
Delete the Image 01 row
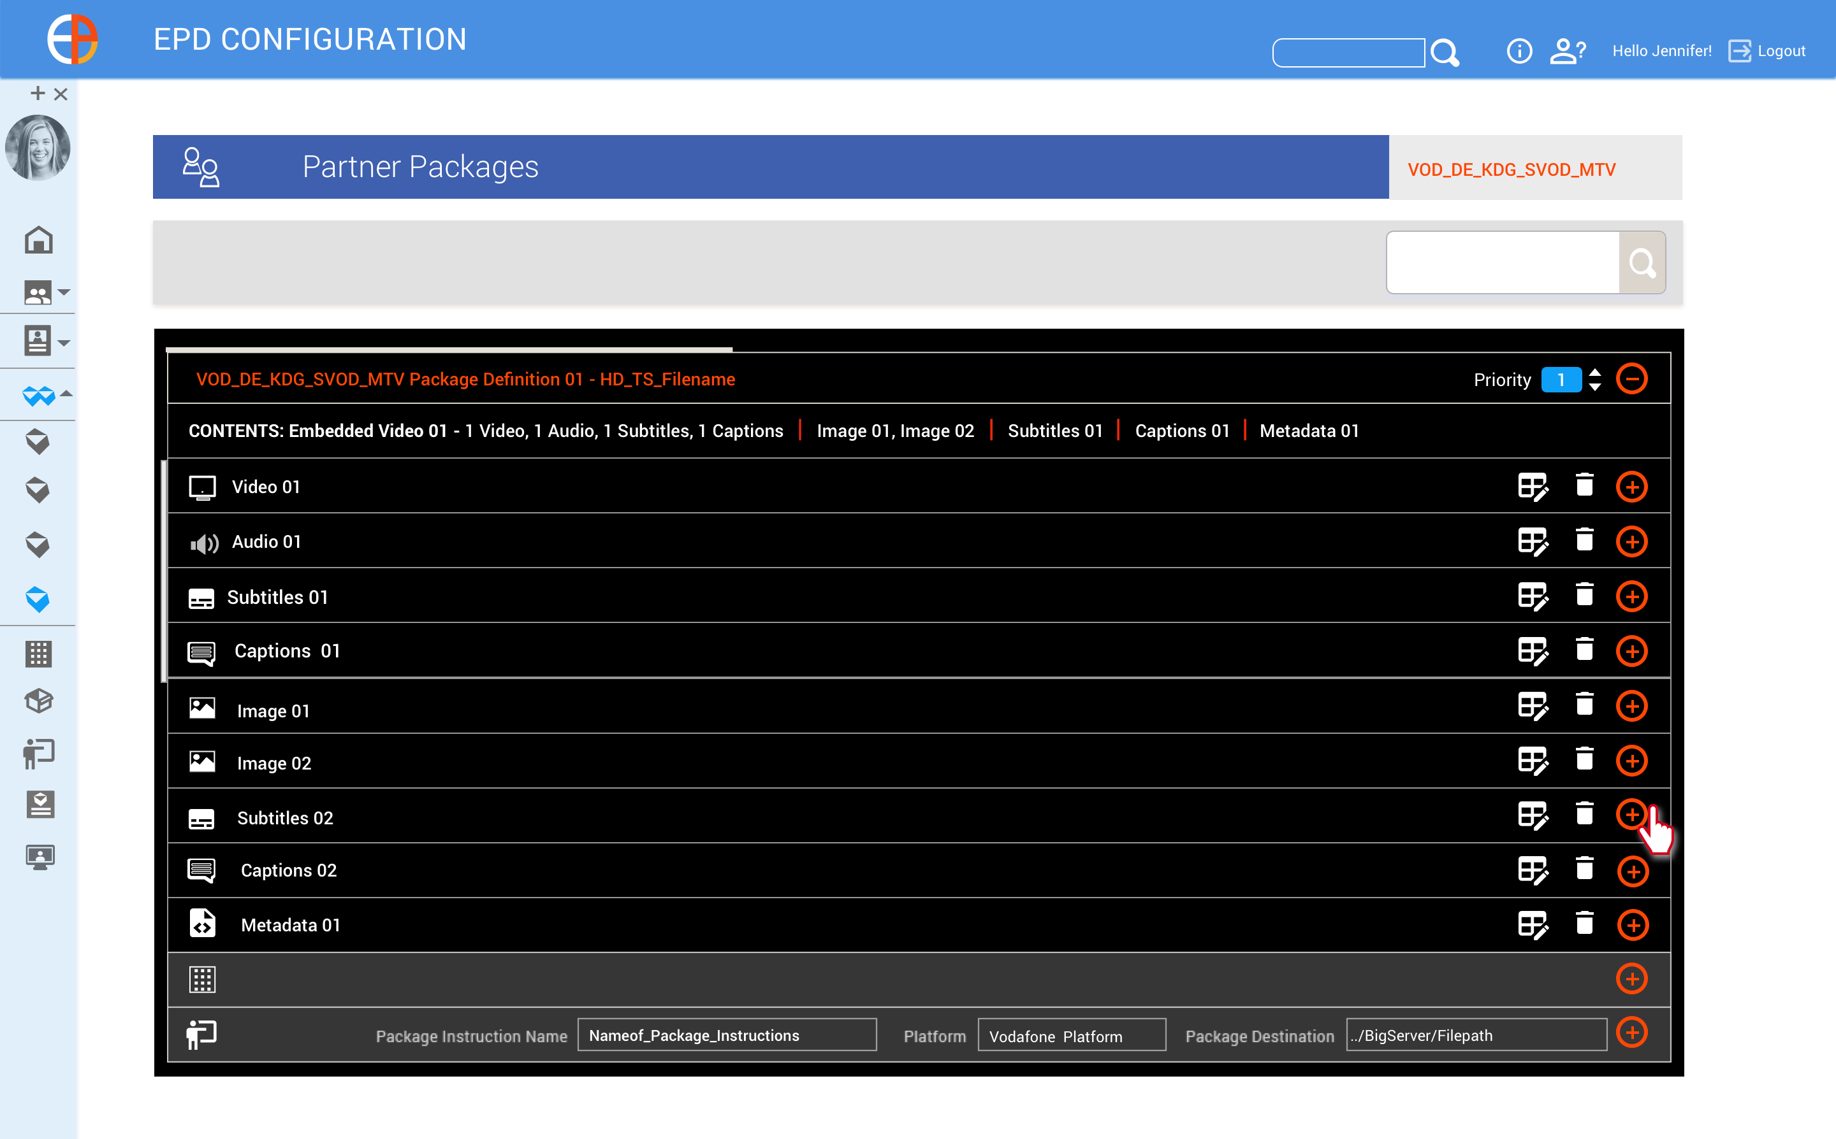[1584, 703]
